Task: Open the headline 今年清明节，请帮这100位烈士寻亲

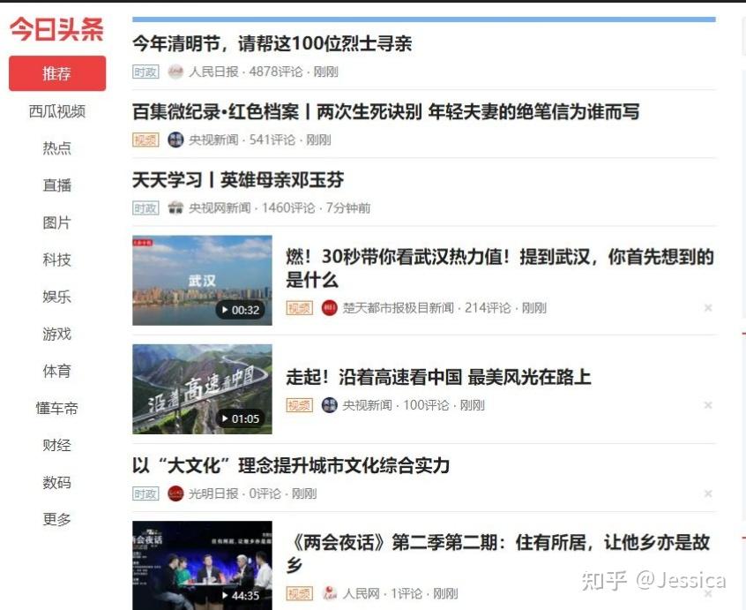Action: (x=272, y=44)
